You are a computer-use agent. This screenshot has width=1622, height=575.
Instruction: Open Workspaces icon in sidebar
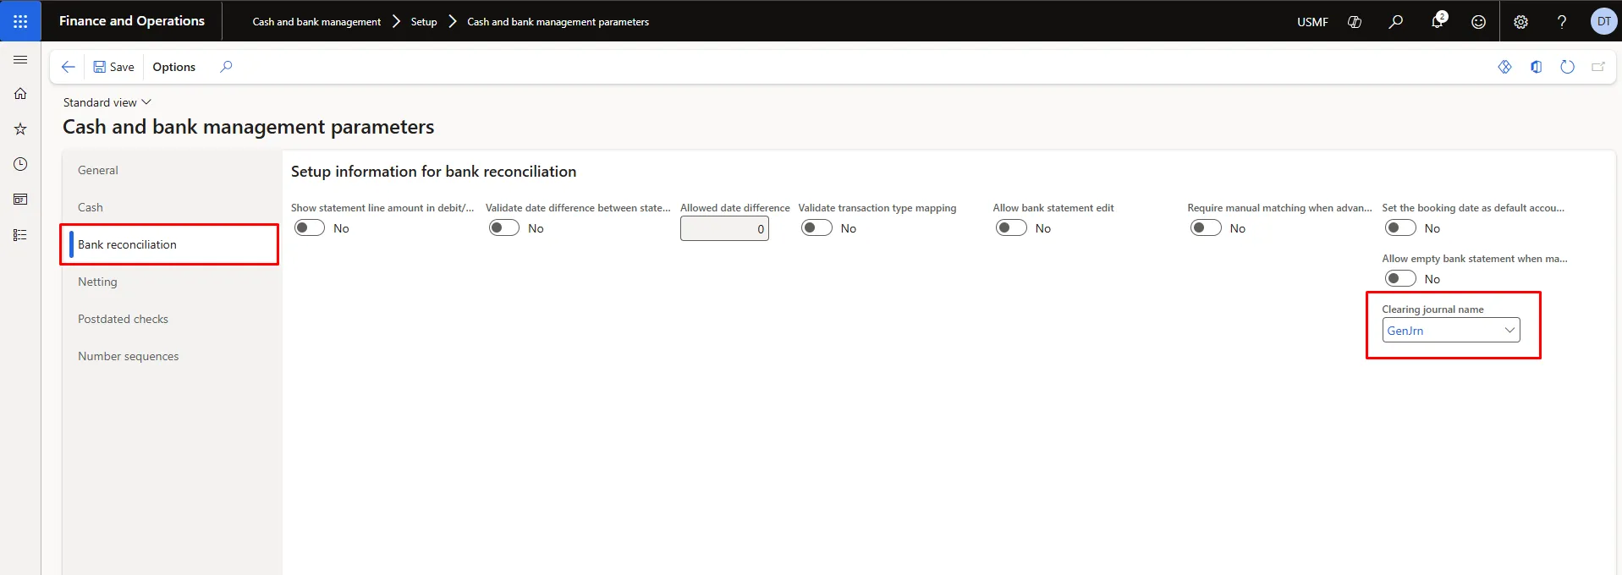click(x=20, y=200)
